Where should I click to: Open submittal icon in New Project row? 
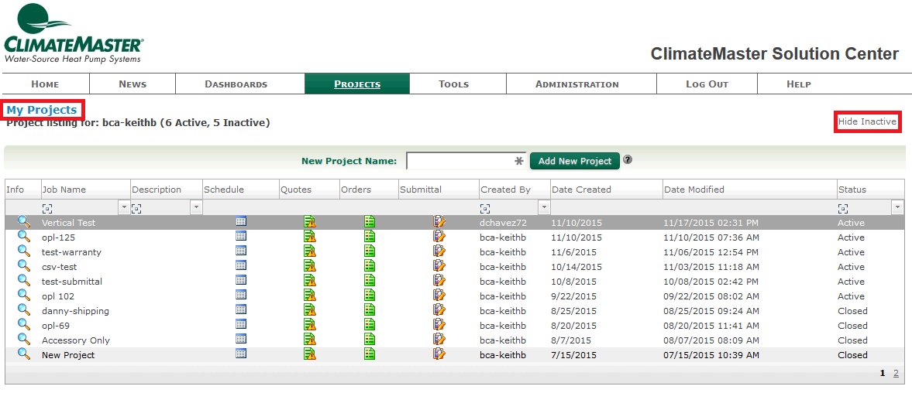coord(439,354)
